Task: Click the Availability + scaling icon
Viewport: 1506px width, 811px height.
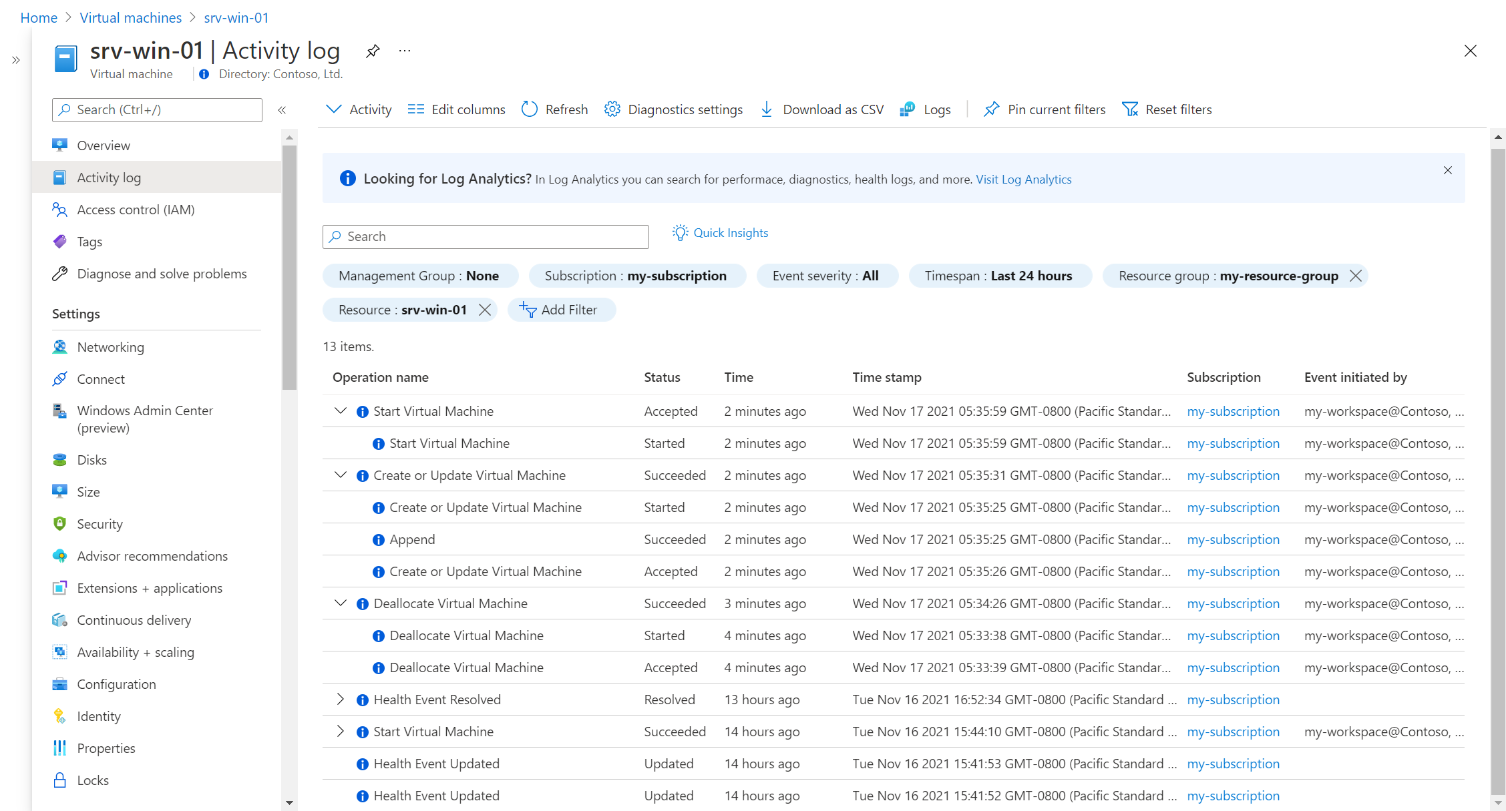Action: click(x=59, y=652)
